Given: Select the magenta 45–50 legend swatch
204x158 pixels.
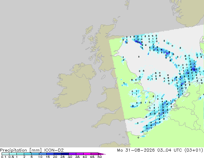Looking at the screenshot, I should (95, 154).
